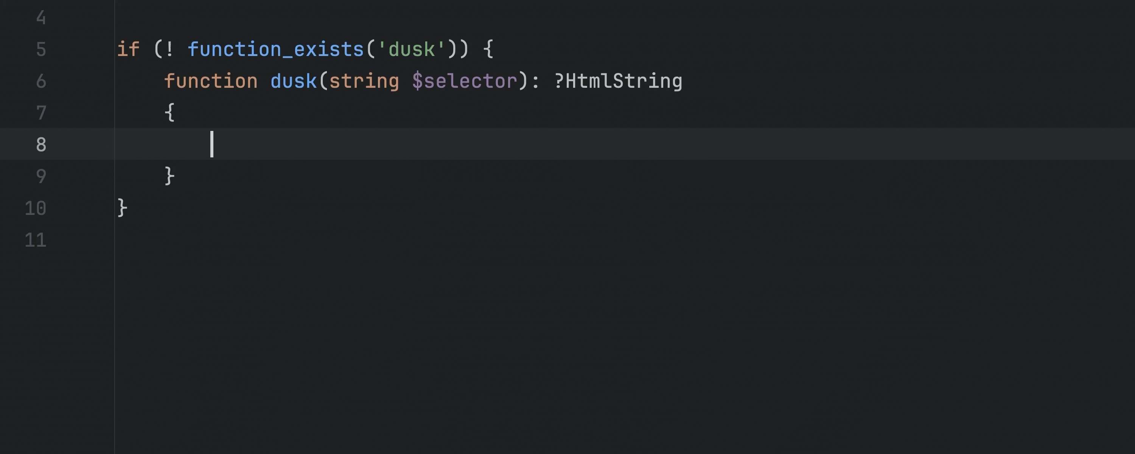
Task: Click the opening brace on line 7
Action: click(169, 112)
